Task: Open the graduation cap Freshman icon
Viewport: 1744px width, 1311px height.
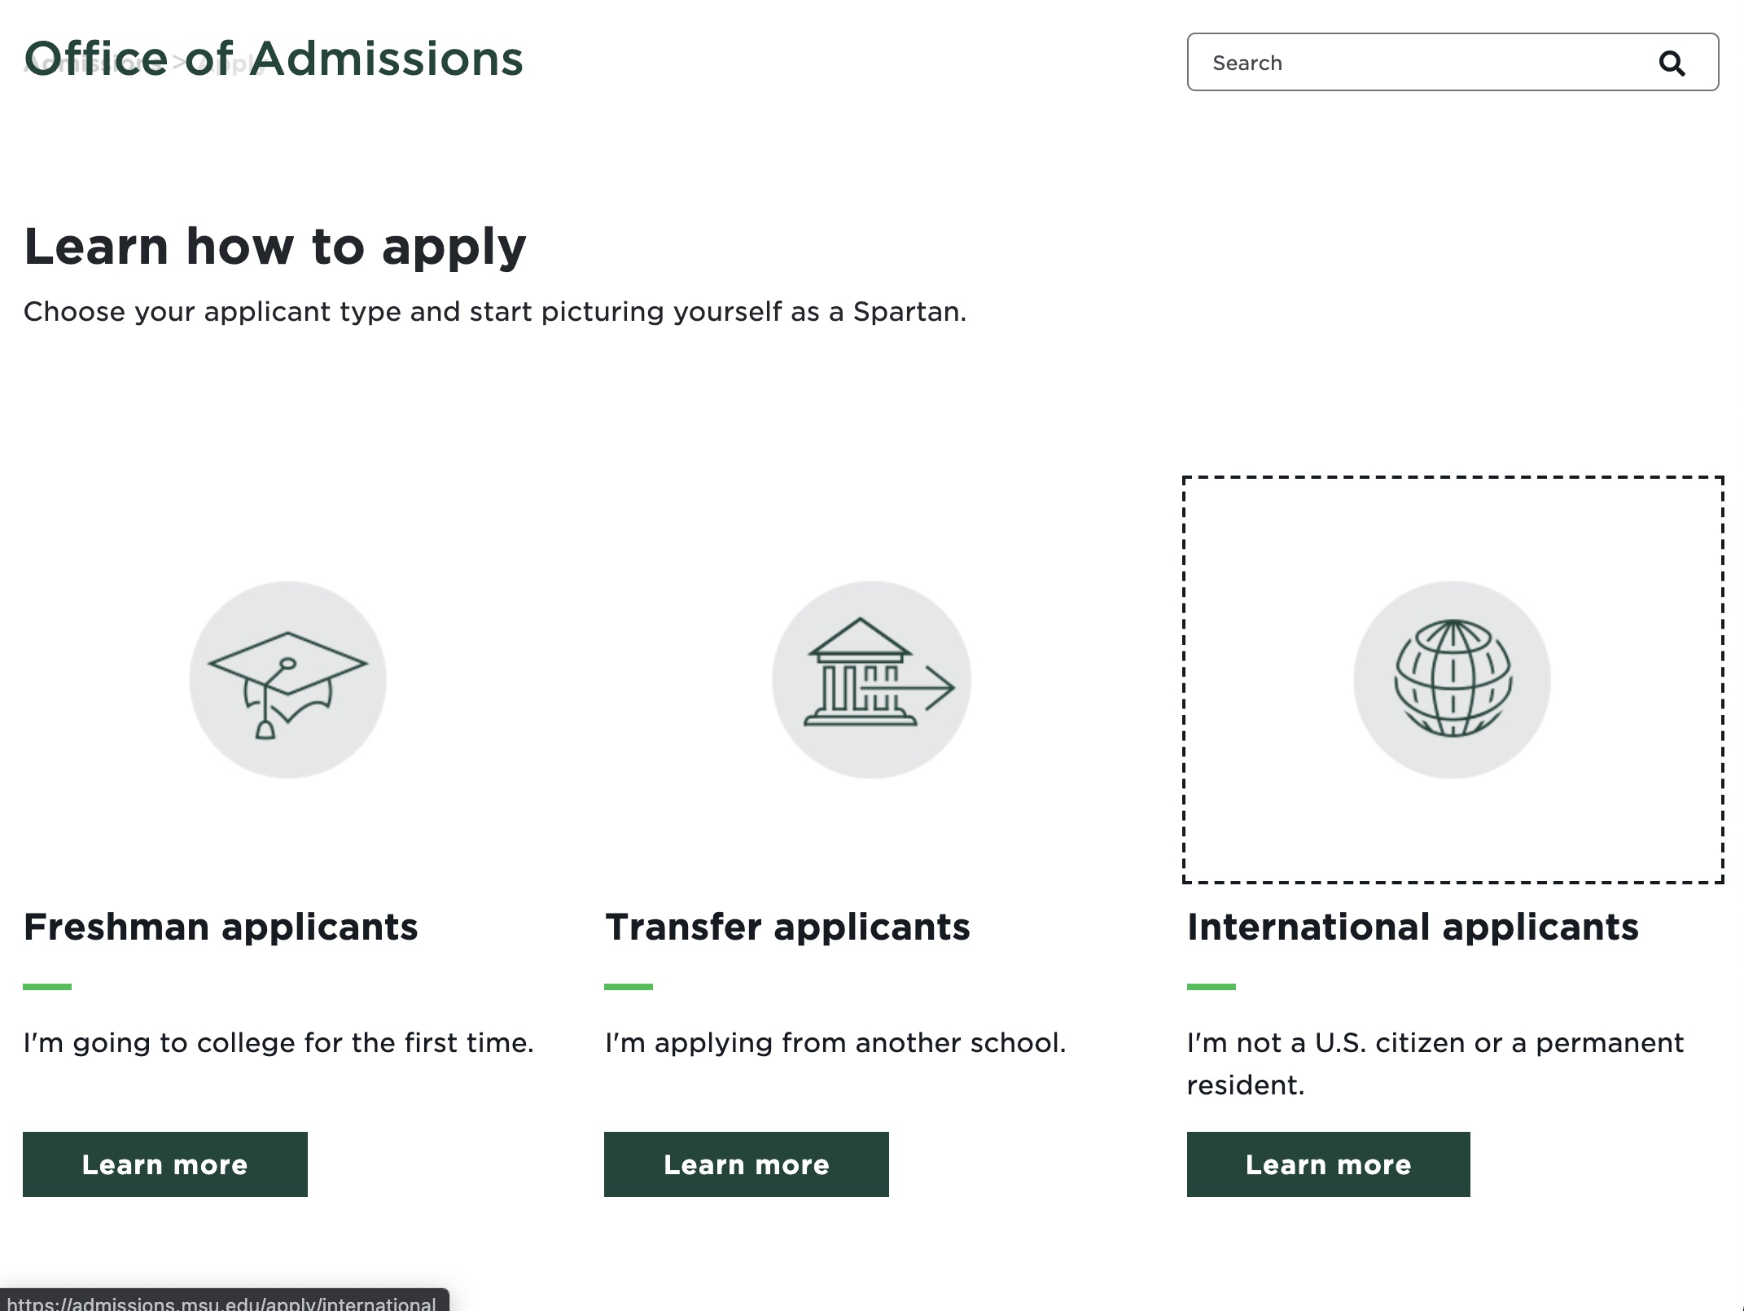Action: pyautogui.click(x=287, y=680)
